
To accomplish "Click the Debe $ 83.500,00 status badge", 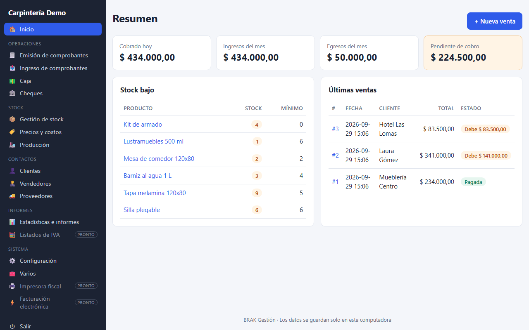I will [485, 129].
